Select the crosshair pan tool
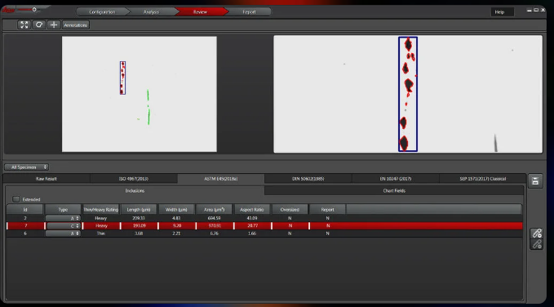This screenshot has width=554, height=307. click(x=54, y=24)
